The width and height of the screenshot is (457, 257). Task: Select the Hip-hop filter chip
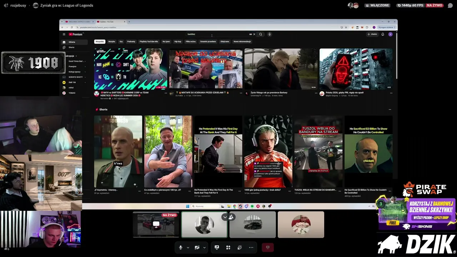click(x=178, y=41)
